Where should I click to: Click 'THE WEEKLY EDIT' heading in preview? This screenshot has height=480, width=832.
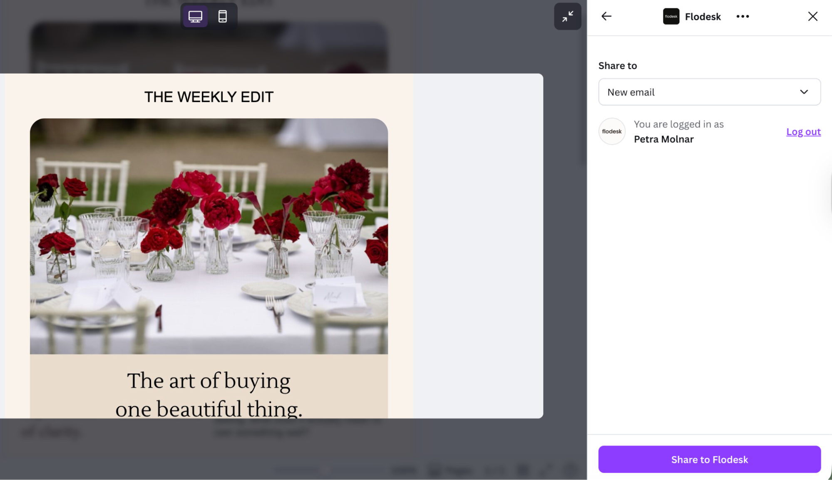(209, 97)
